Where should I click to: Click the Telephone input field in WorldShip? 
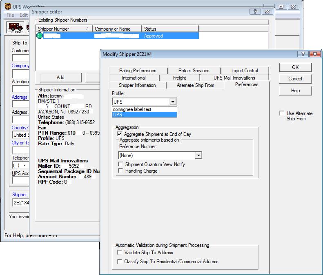click(x=20, y=165)
